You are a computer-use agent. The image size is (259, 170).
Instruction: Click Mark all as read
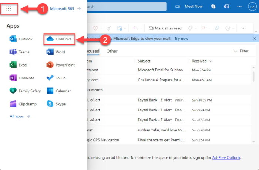(x=165, y=28)
